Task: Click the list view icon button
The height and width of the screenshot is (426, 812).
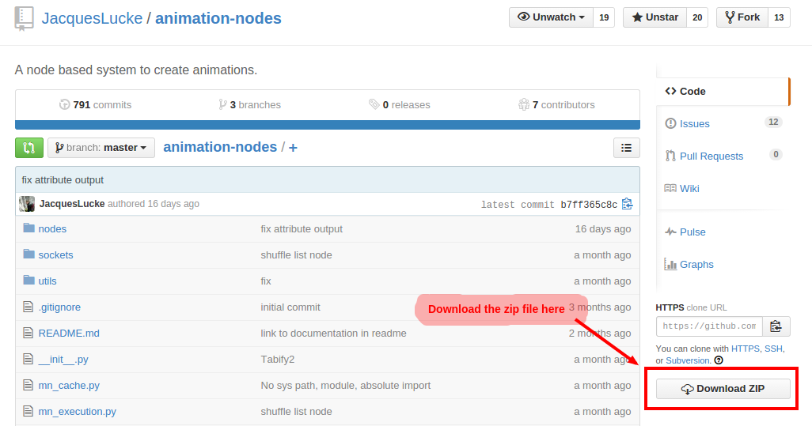Action: (627, 148)
